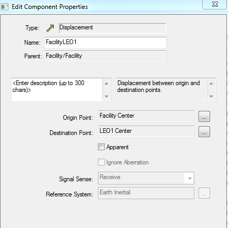The height and width of the screenshot is (228, 228).
Task: Open the Origin Point browse button
Action: pyautogui.click(x=204, y=116)
